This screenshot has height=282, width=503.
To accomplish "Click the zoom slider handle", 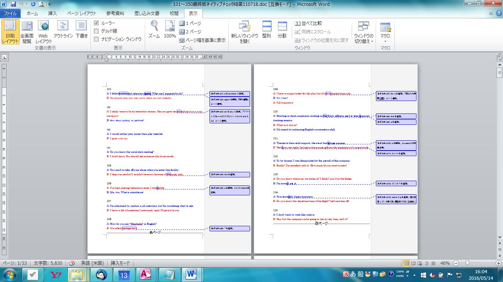I will [x=467, y=263].
